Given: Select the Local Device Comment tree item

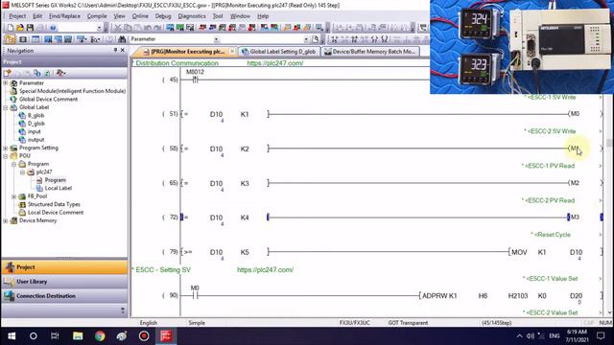Looking at the screenshot, I should pos(56,213).
